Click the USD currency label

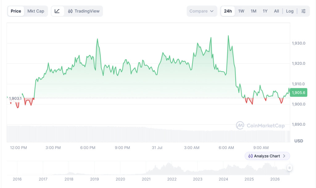pos(299,141)
